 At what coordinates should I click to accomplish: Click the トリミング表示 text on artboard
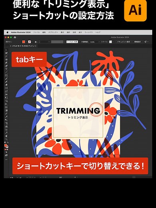pos(78,118)
